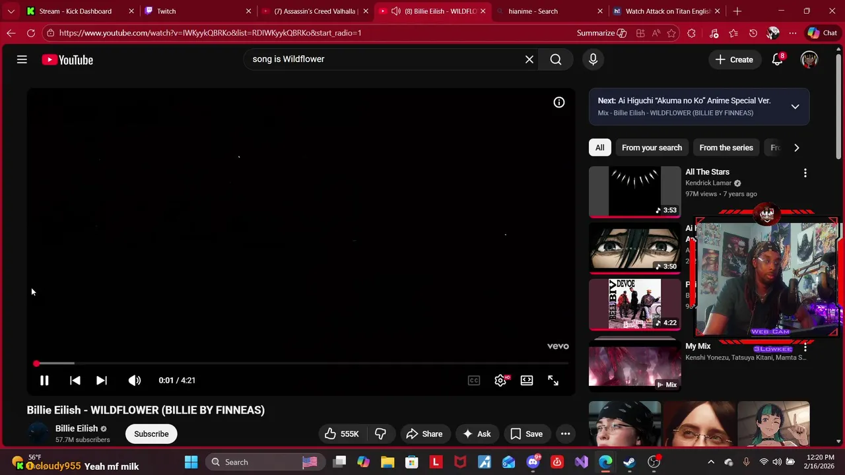This screenshot has height=475, width=845.
Task: Open Read aloud in address bar
Action: [x=656, y=33]
